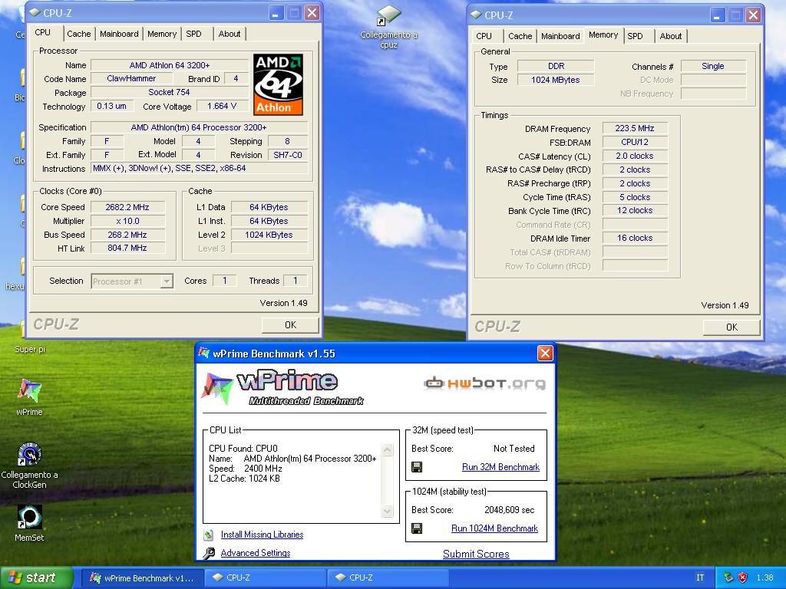This screenshot has width=786, height=589.
Task: Open SPD tab in left CPU-Z
Action: pos(193,34)
